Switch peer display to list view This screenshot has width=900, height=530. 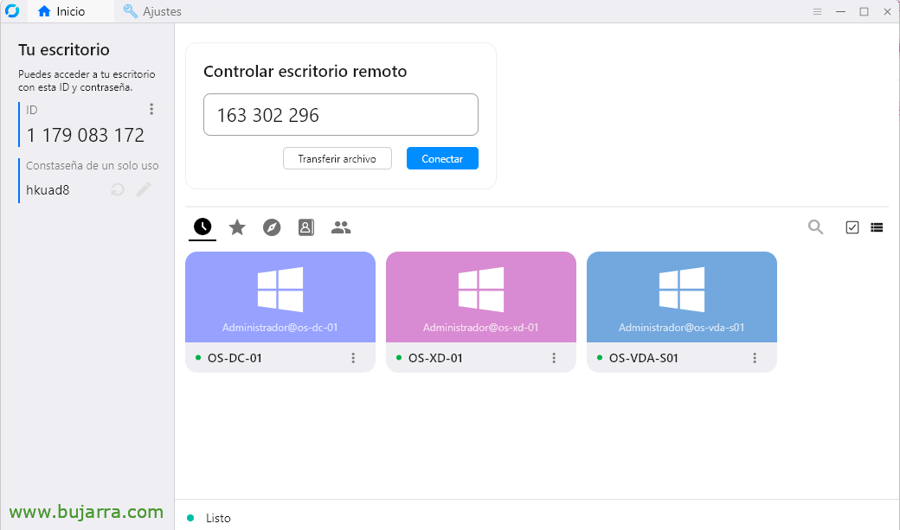click(x=877, y=227)
